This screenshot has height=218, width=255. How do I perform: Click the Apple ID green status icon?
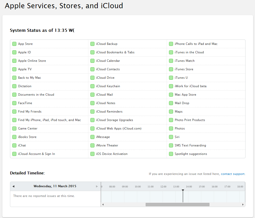pos(14,52)
